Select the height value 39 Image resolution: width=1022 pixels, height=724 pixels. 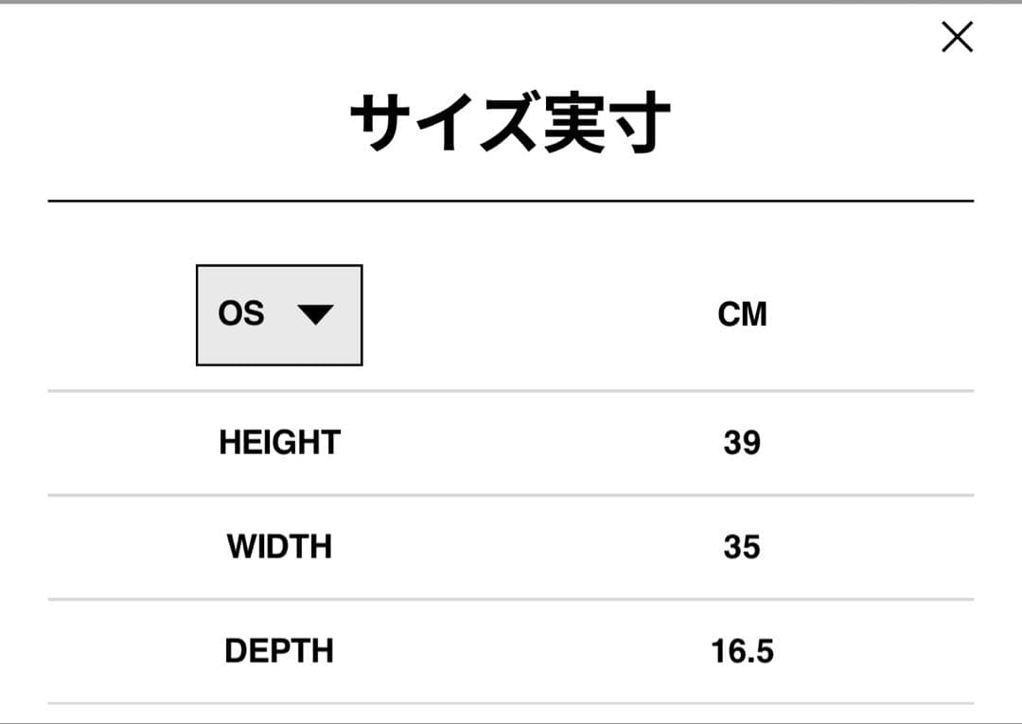click(742, 443)
